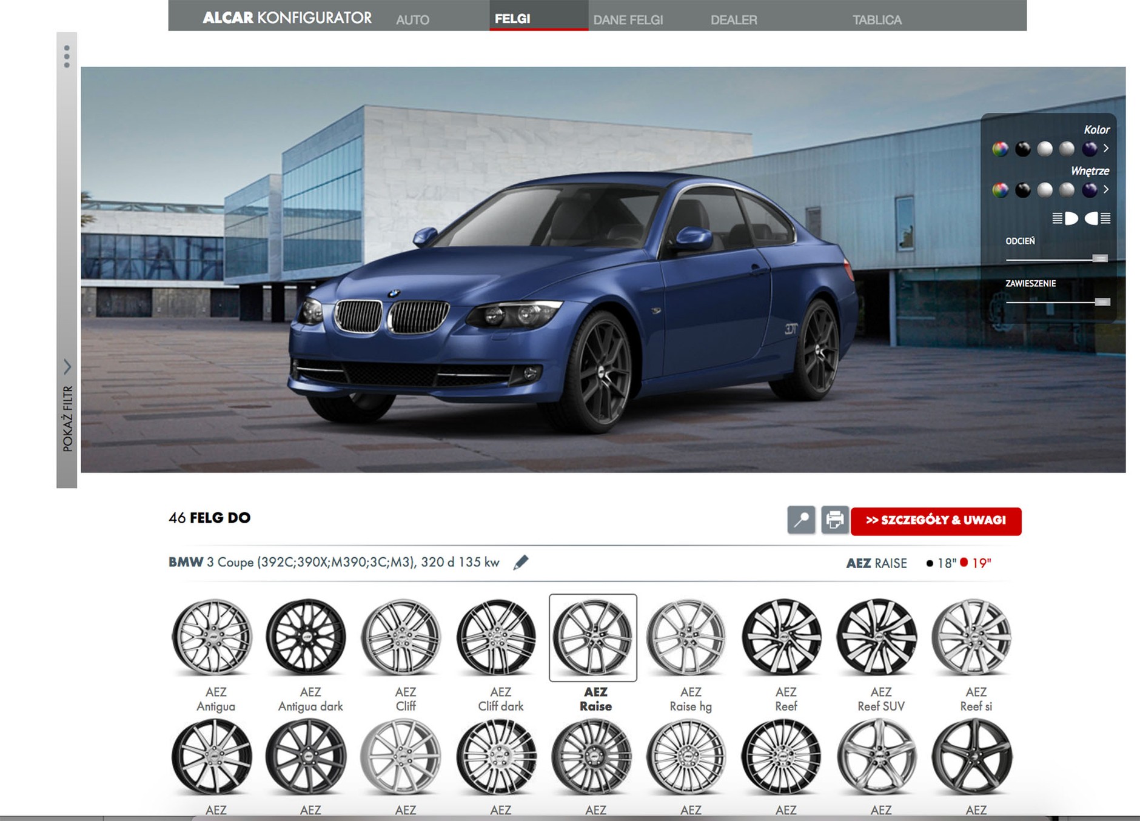Turn on the headlights with left lamp icon
This screenshot has width=1140, height=821.
[1065, 218]
